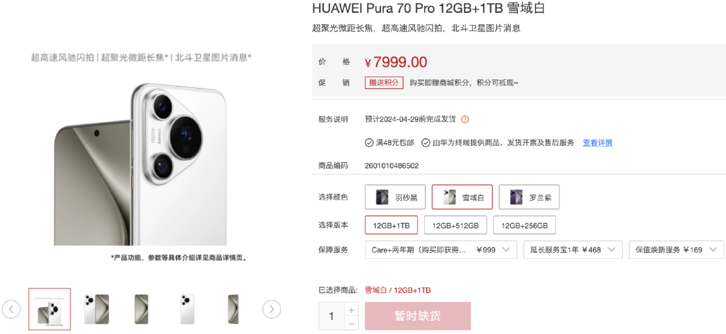Expand the 延长服务宝1年 dropdown

tap(573, 249)
